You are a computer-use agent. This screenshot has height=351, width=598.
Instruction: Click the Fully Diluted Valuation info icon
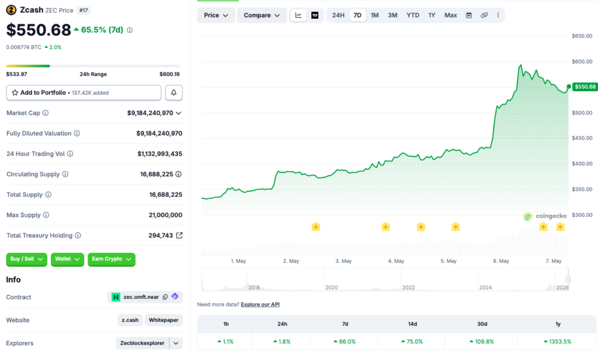point(77,134)
